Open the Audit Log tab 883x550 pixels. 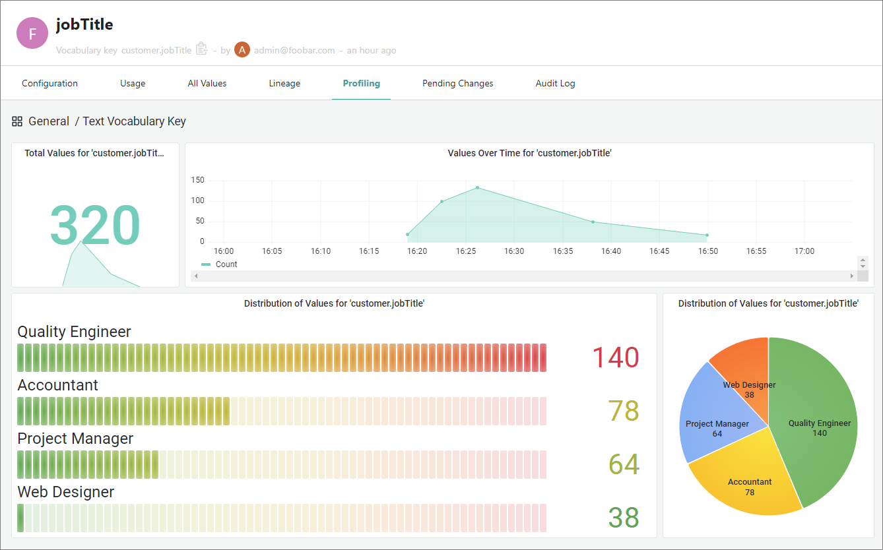coord(555,84)
